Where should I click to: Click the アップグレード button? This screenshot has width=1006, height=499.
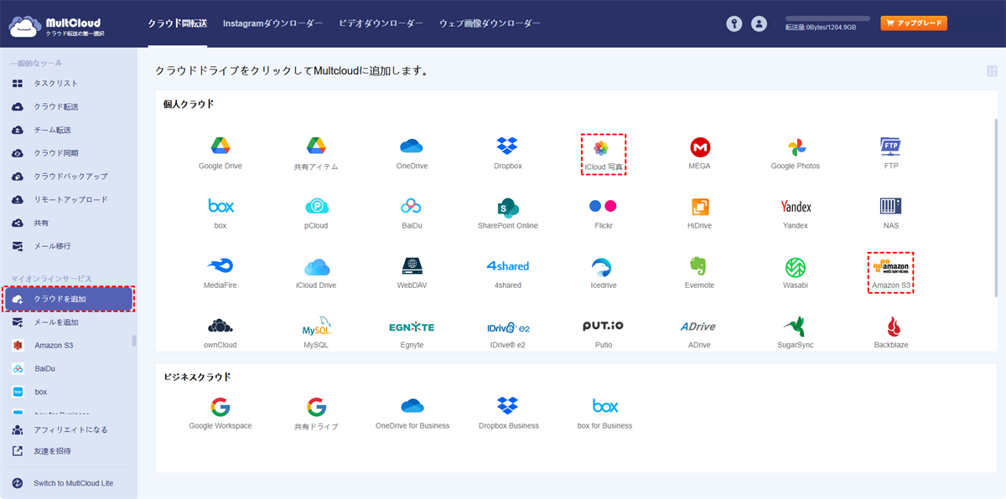click(914, 23)
